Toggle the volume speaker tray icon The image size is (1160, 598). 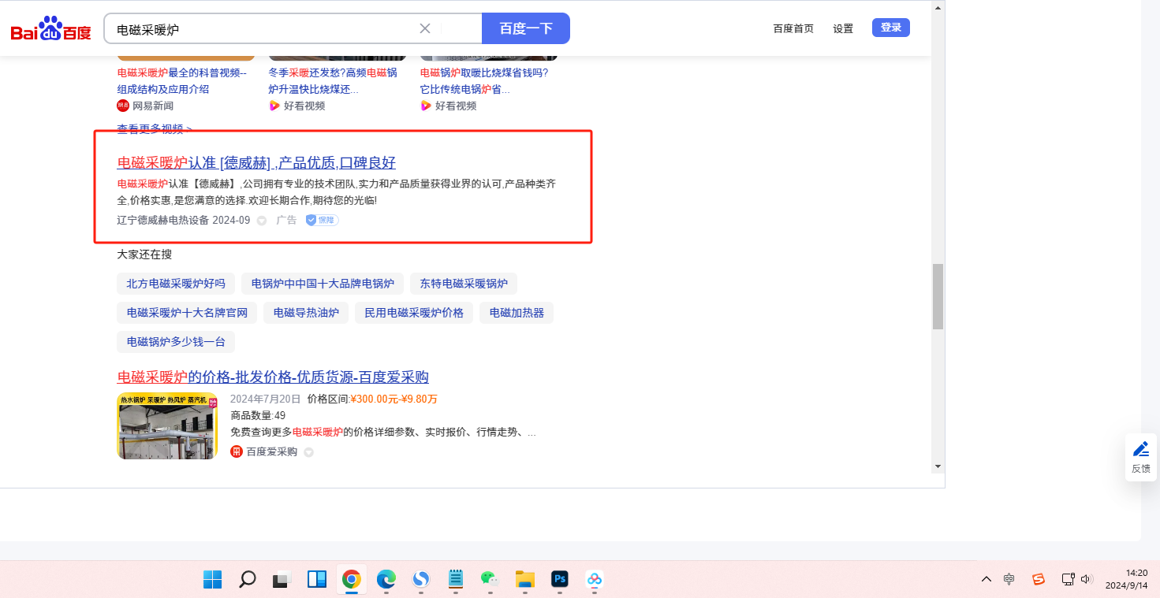coord(1087,580)
